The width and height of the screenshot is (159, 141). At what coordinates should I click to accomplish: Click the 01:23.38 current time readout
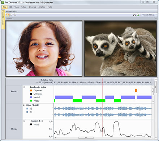coord(45,82)
